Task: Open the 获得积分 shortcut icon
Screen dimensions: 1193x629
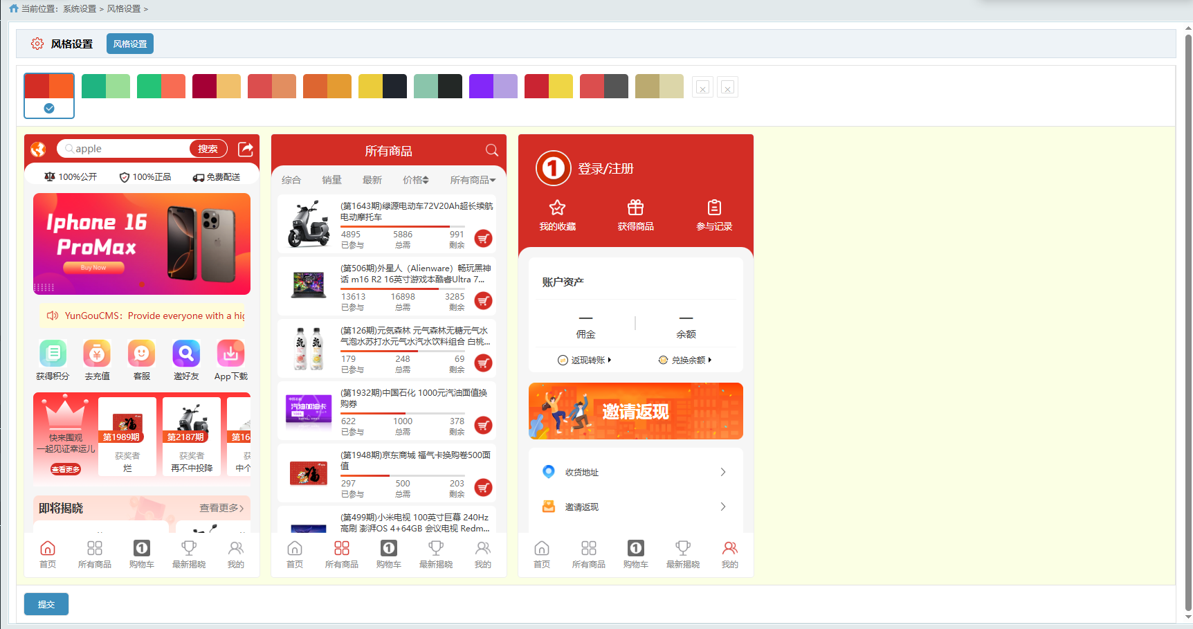Action: click(x=53, y=354)
